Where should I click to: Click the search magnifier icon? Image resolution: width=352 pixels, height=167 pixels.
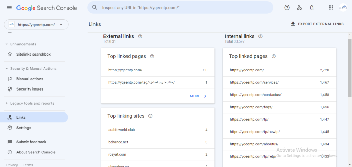95,8
